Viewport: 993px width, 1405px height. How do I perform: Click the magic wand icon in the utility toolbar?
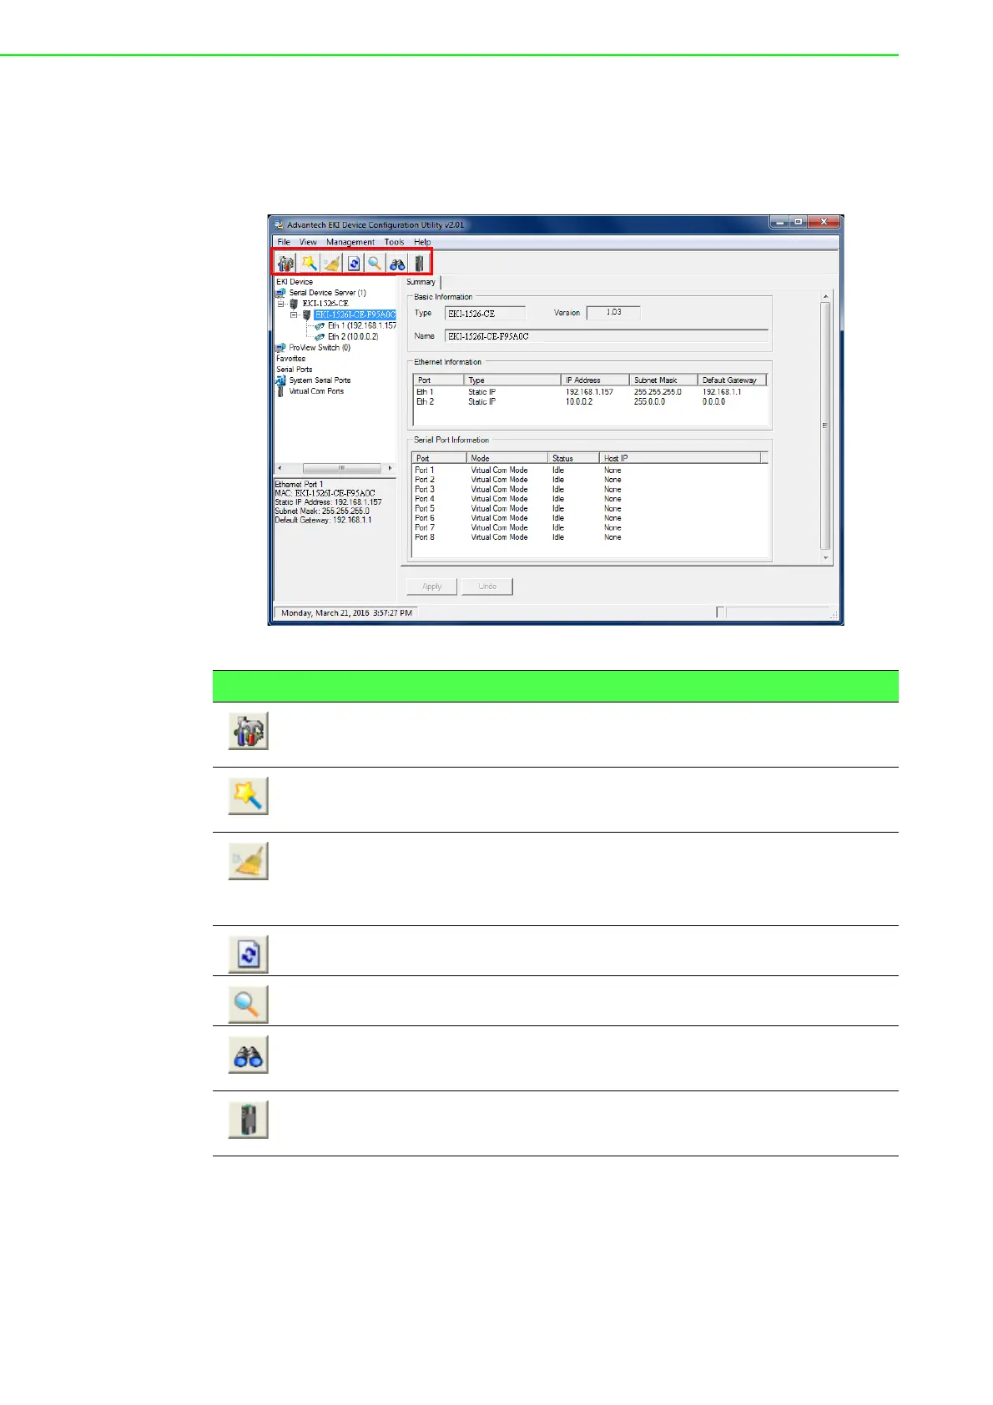309,264
